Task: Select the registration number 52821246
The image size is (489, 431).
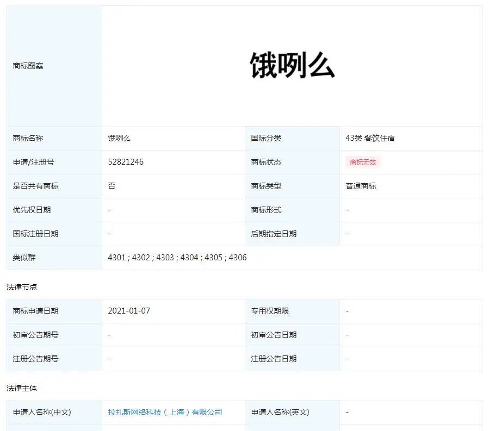Action: (x=126, y=162)
